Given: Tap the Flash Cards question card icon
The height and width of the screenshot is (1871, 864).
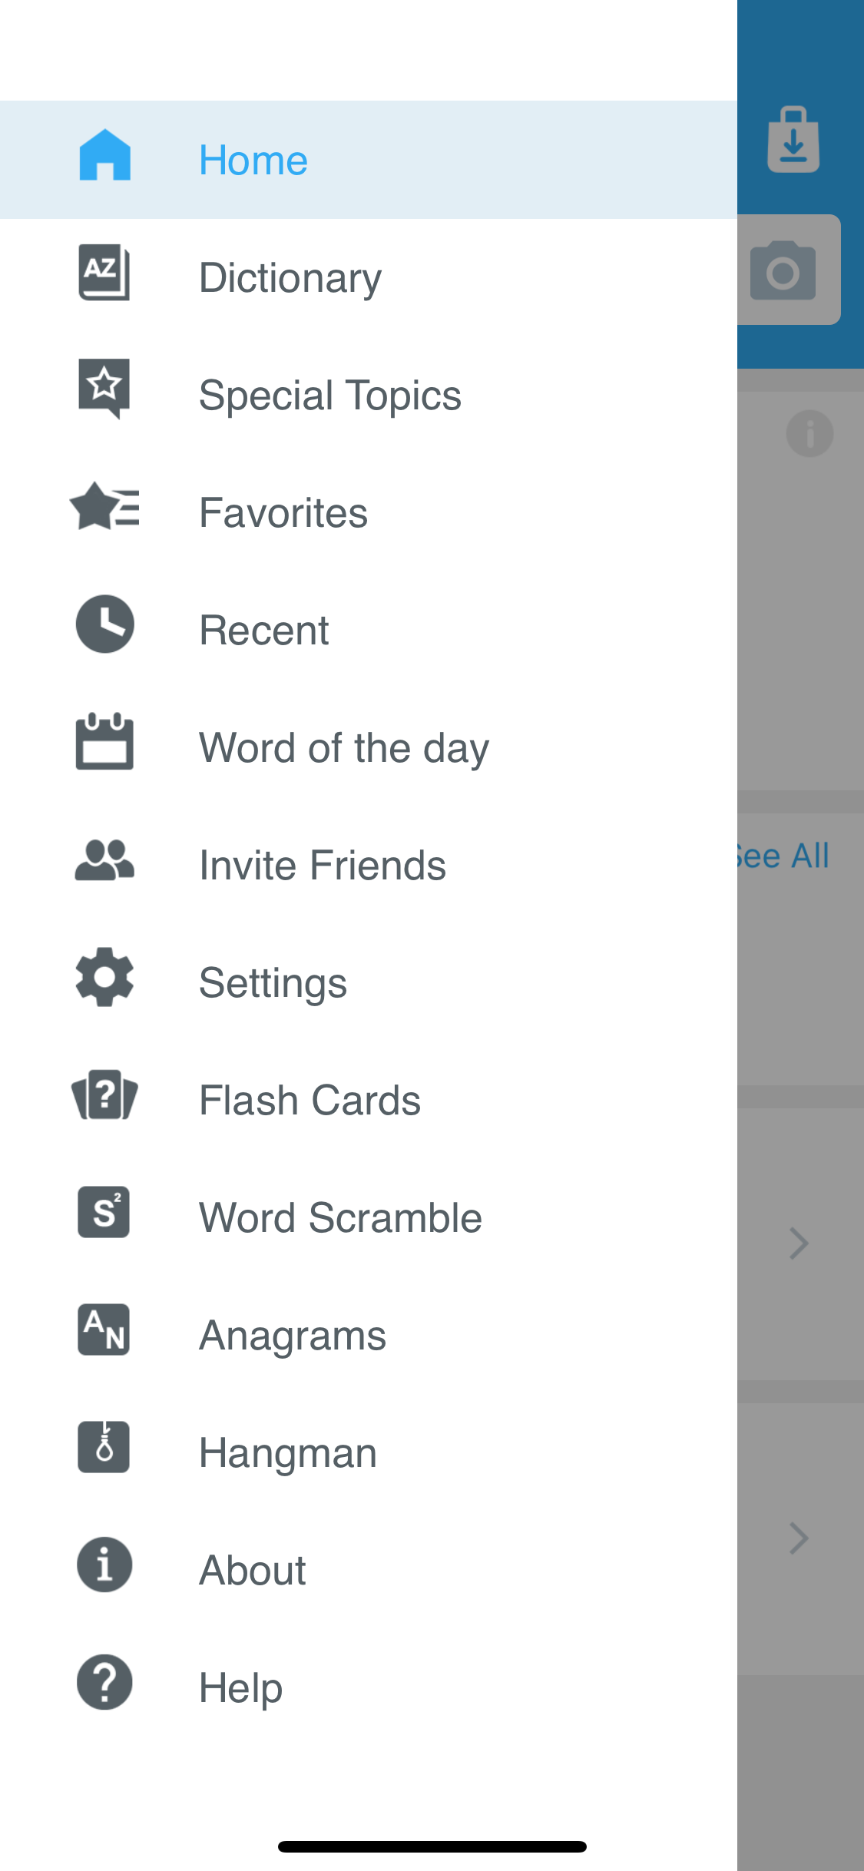Looking at the screenshot, I should pyautogui.click(x=104, y=1095).
